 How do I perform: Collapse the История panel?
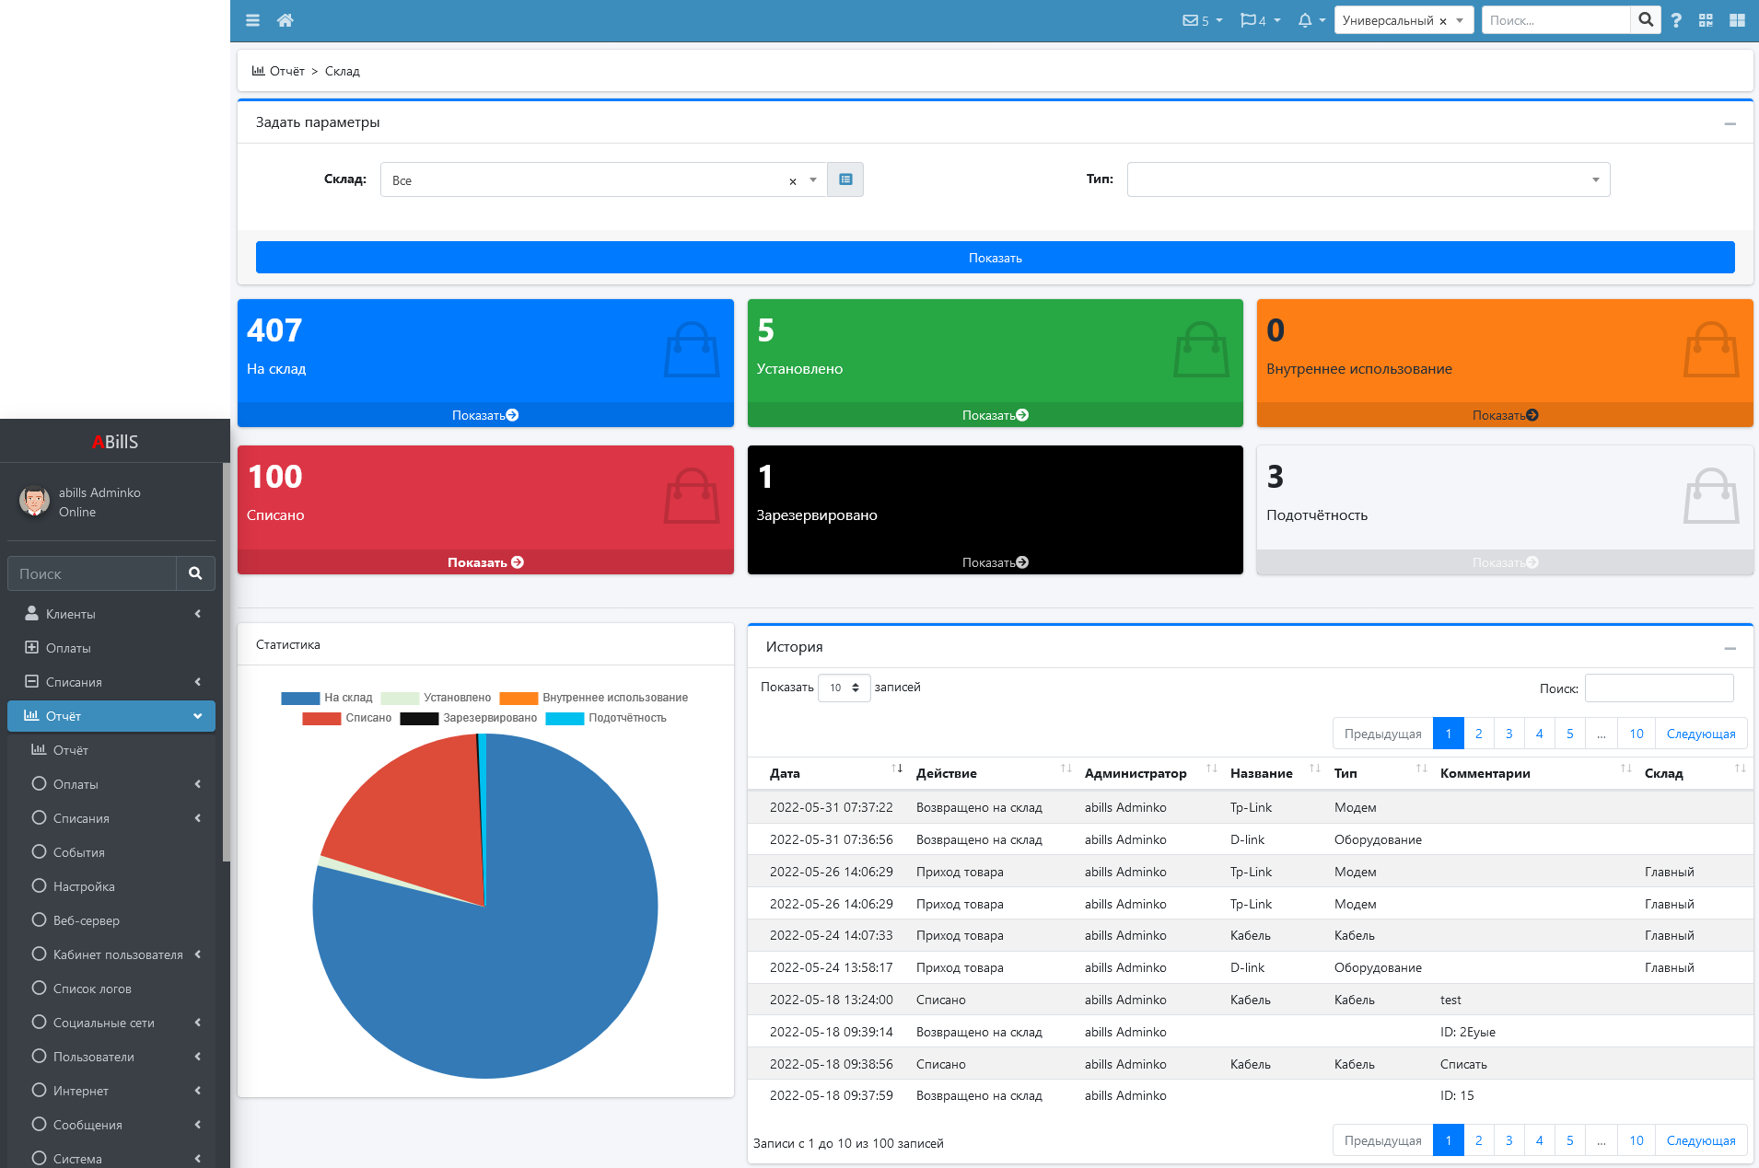[x=1730, y=648]
